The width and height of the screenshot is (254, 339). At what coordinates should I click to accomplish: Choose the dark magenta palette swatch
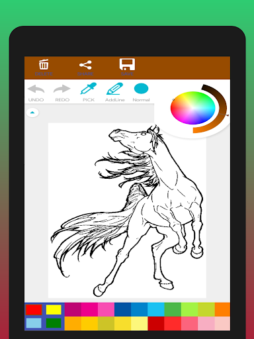[73, 309]
